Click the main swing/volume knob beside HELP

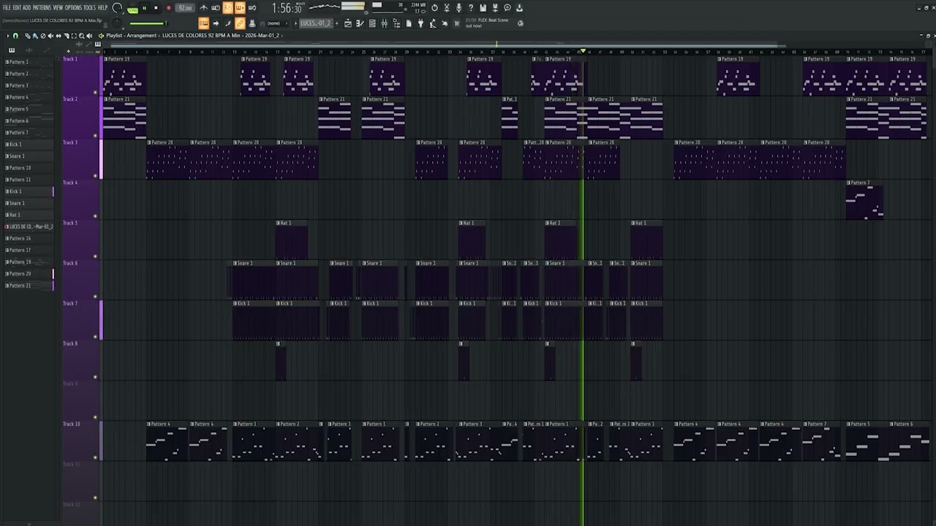tap(117, 8)
